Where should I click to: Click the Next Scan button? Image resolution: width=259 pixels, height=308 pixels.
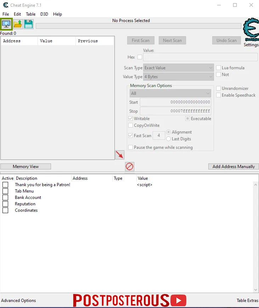click(x=173, y=40)
